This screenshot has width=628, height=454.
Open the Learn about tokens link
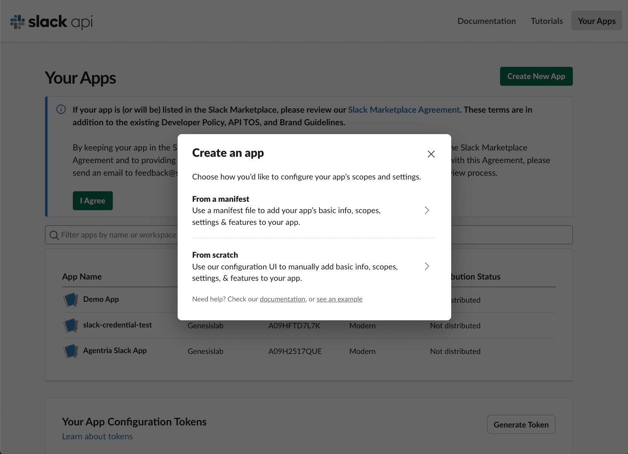(x=97, y=436)
